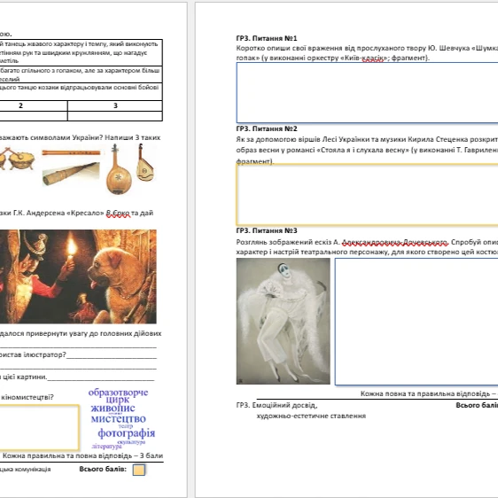
Task: Click the yellow answer box under Питання №2
Action: point(367,195)
